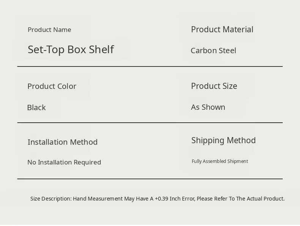Select the "As Shown" size value
300x226 pixels.
pyautogui.click(x=208, y=107)
